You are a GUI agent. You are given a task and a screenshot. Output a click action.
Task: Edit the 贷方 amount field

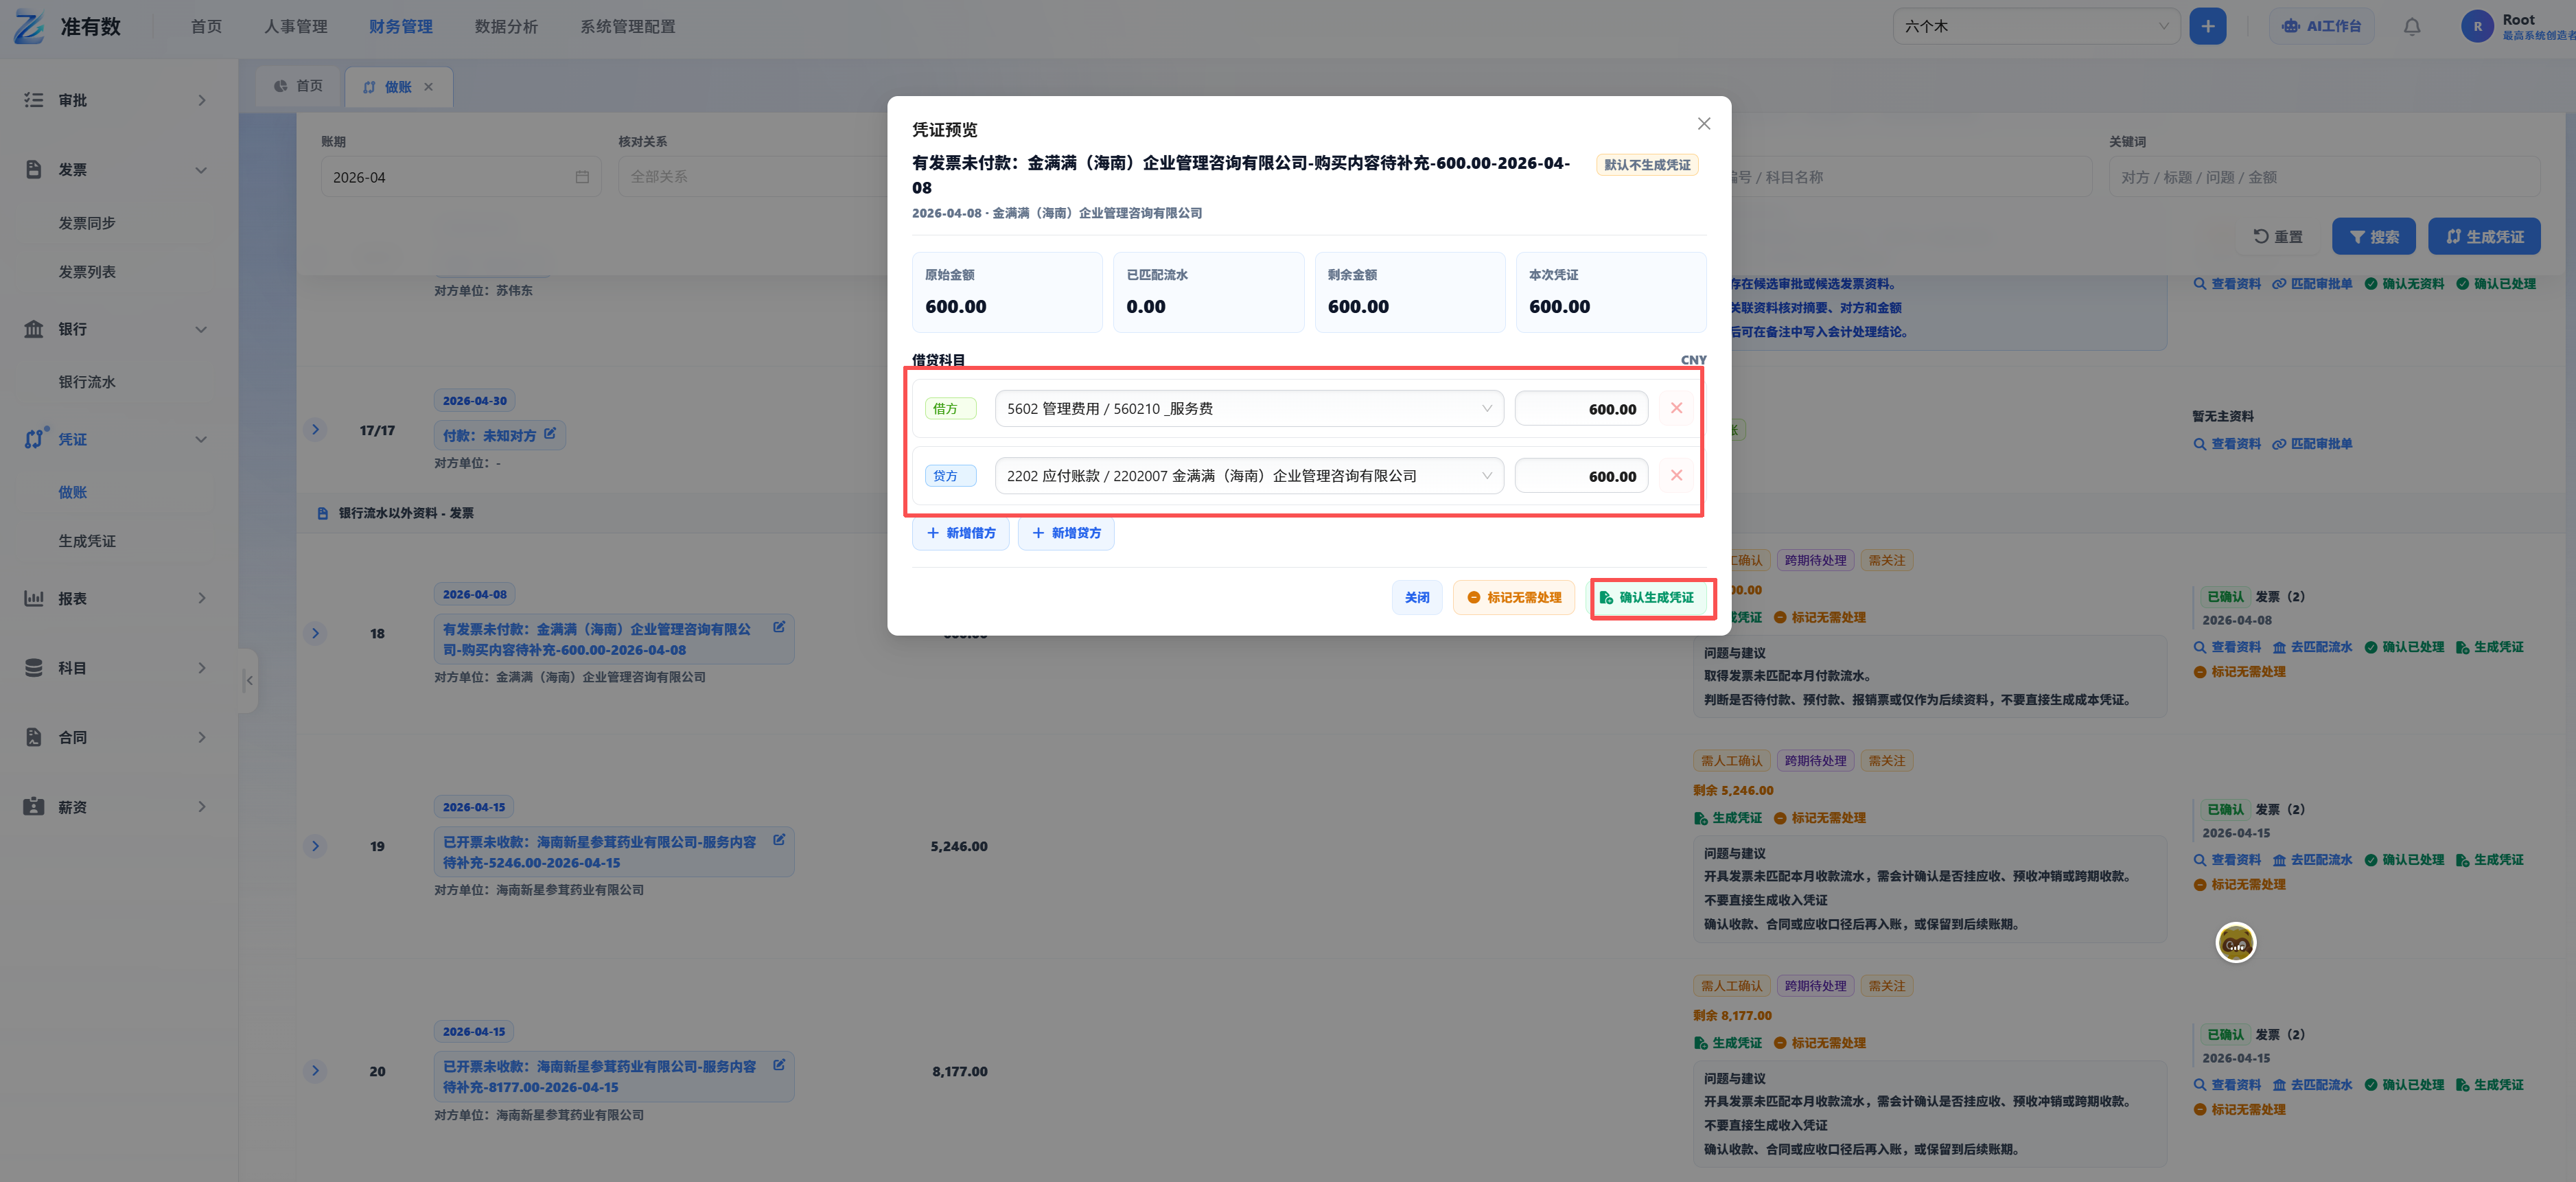[1581, 476]
